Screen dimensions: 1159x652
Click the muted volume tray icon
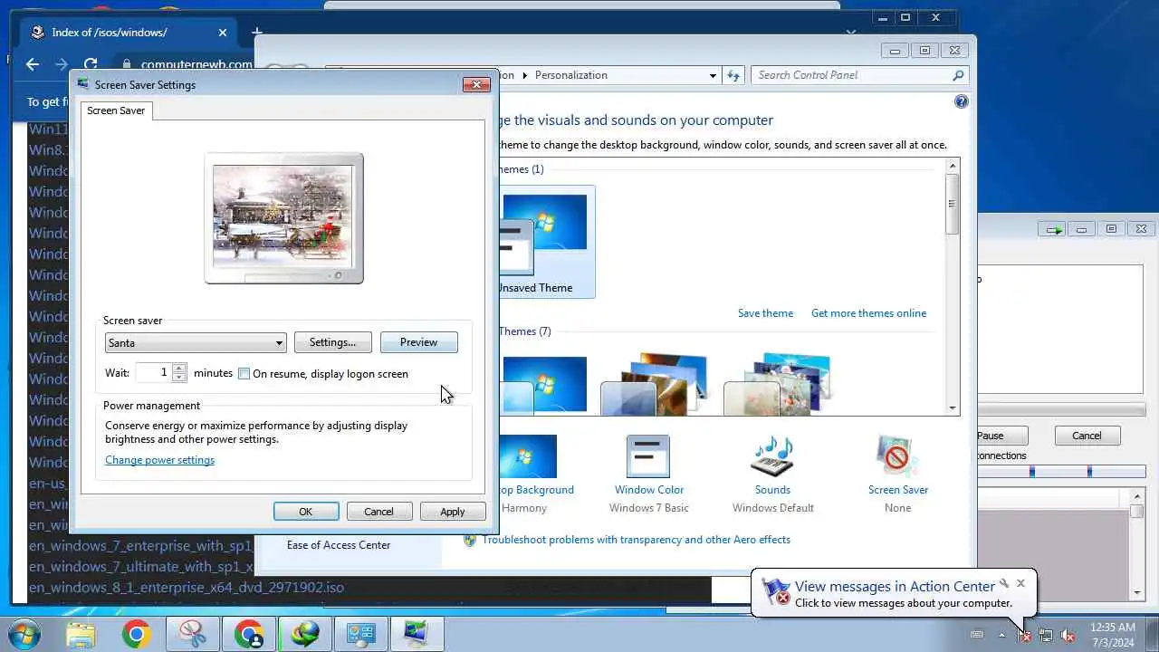pos(1068,635)
